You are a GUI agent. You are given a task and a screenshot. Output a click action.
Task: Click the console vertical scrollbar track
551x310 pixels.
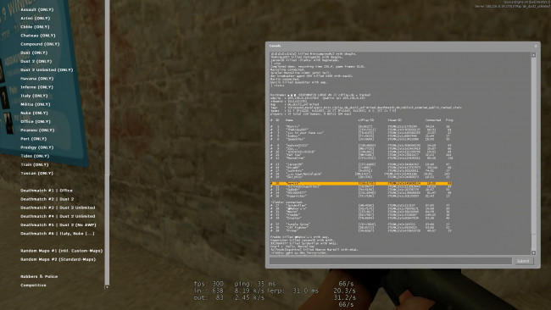tap(533, 154)
